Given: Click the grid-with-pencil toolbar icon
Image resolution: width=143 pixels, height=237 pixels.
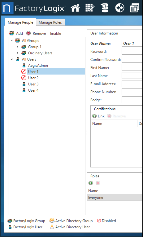Looking at the screenshot, I should 90,8.
